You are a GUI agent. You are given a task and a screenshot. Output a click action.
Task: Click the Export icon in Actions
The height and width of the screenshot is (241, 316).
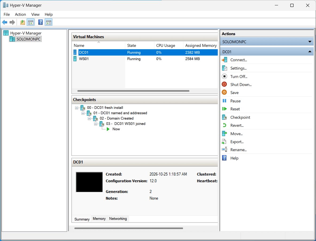[x=224, y=141]
